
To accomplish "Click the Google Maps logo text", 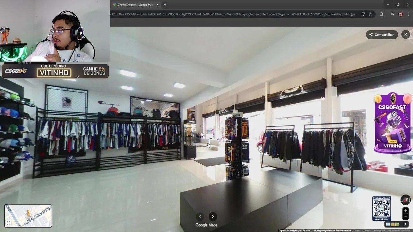I will click(x=206, y=225).
